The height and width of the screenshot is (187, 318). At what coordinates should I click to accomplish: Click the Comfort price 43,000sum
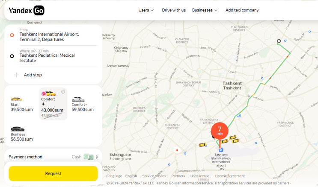point(52,110)
